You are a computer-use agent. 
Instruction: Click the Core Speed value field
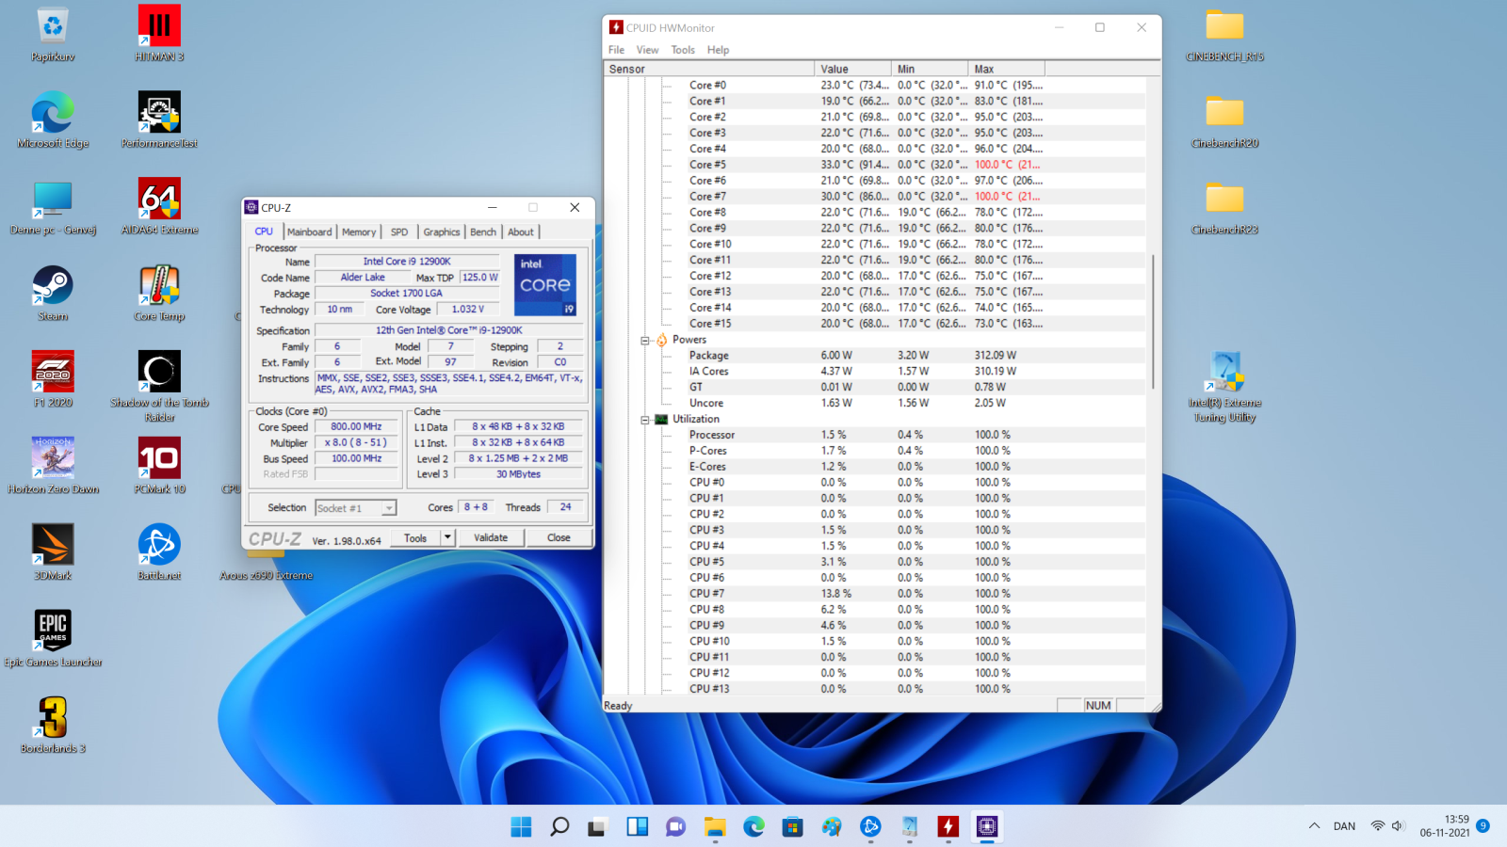(356, 426)
